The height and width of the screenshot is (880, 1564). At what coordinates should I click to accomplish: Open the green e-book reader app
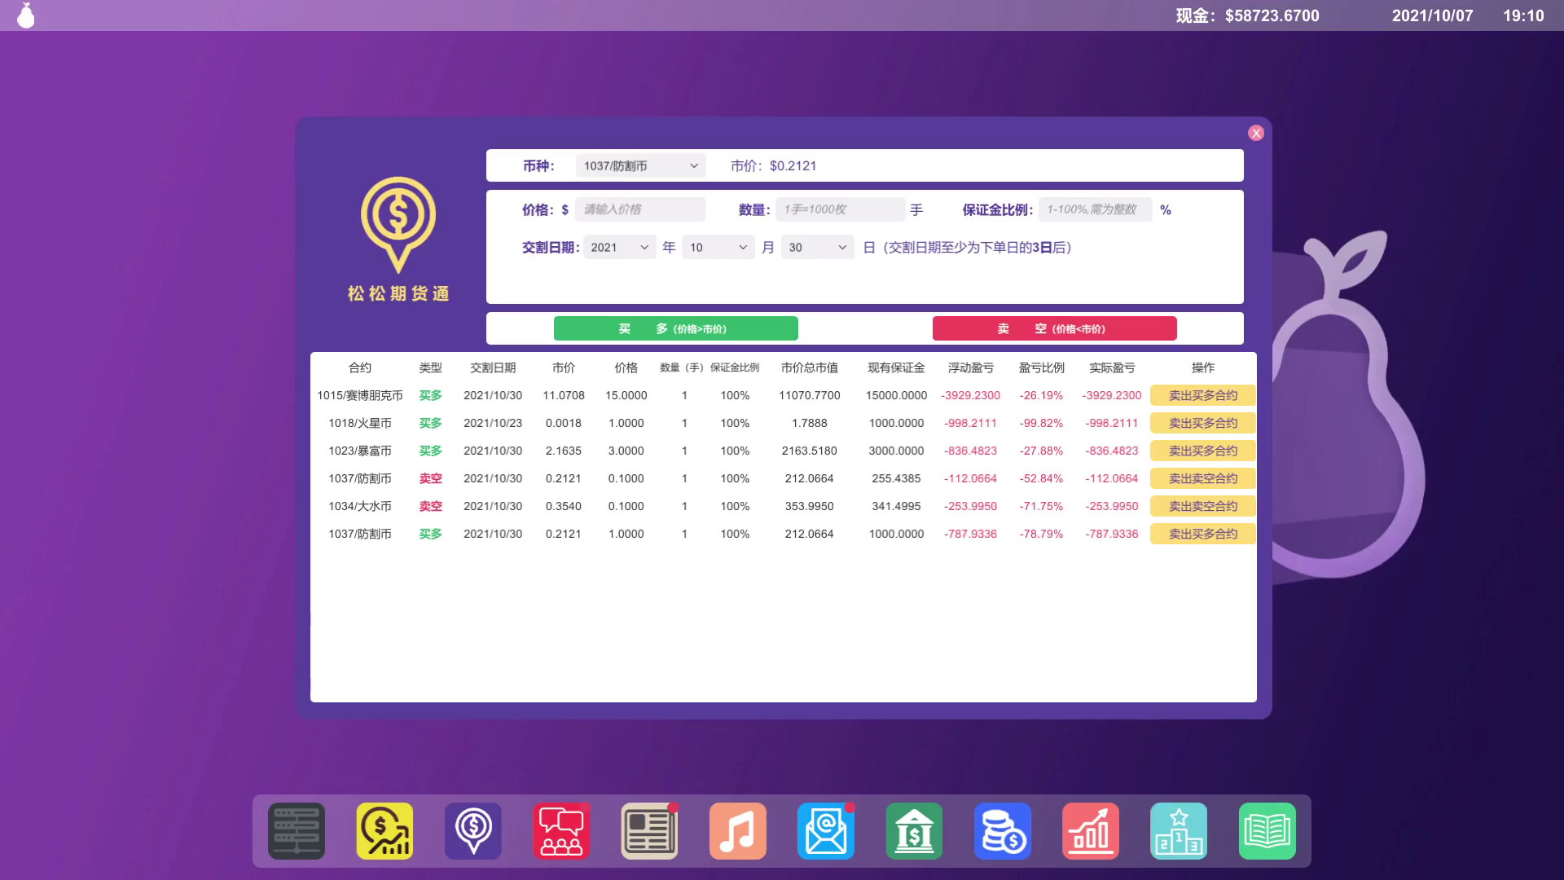pyautogui.click(x=1267, y=830)
